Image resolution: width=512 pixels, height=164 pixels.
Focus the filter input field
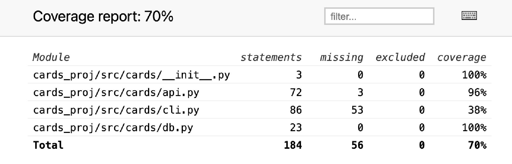tap(379, 16)
